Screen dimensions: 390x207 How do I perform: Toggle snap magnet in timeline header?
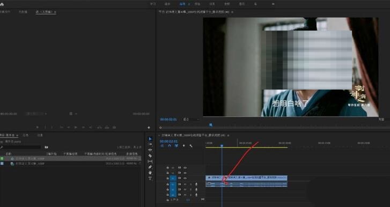point(170,146)
